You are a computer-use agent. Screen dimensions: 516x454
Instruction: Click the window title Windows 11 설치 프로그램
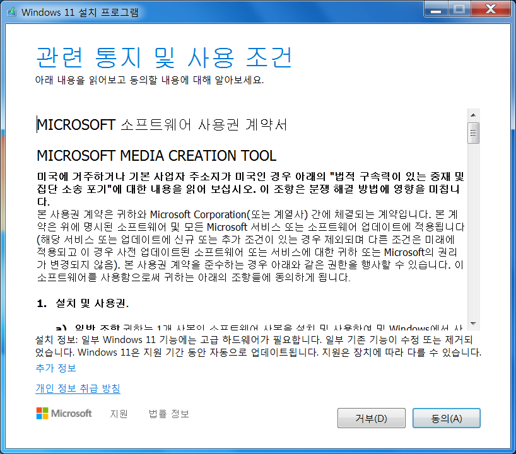(x=80, y=12)
